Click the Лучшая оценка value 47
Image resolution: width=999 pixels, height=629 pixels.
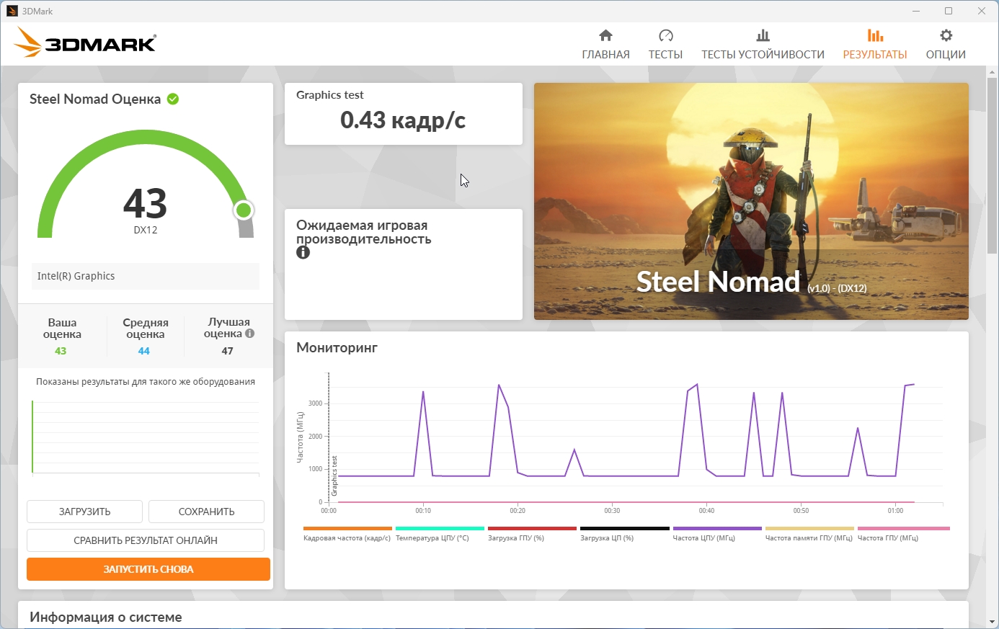click(x=228, y=351)
